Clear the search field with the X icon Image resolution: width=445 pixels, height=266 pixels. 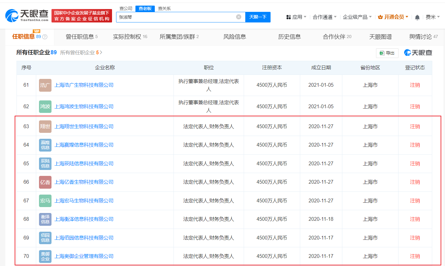(239, 17)
